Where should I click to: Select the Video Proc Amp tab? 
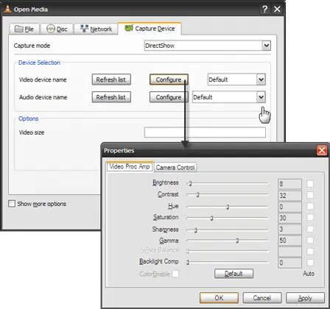point(130,166)
